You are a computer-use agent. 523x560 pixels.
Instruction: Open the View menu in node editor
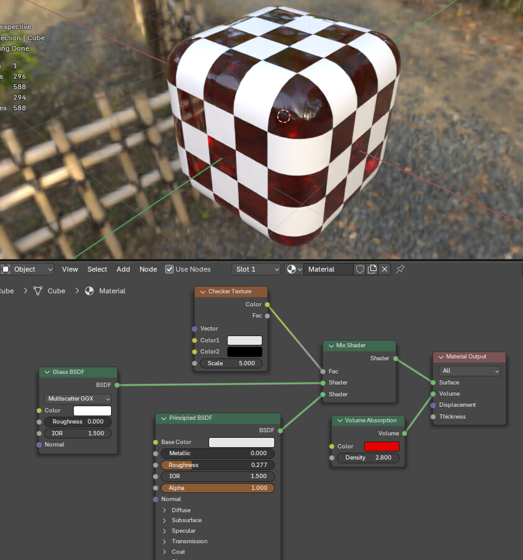tap(70, 269)
